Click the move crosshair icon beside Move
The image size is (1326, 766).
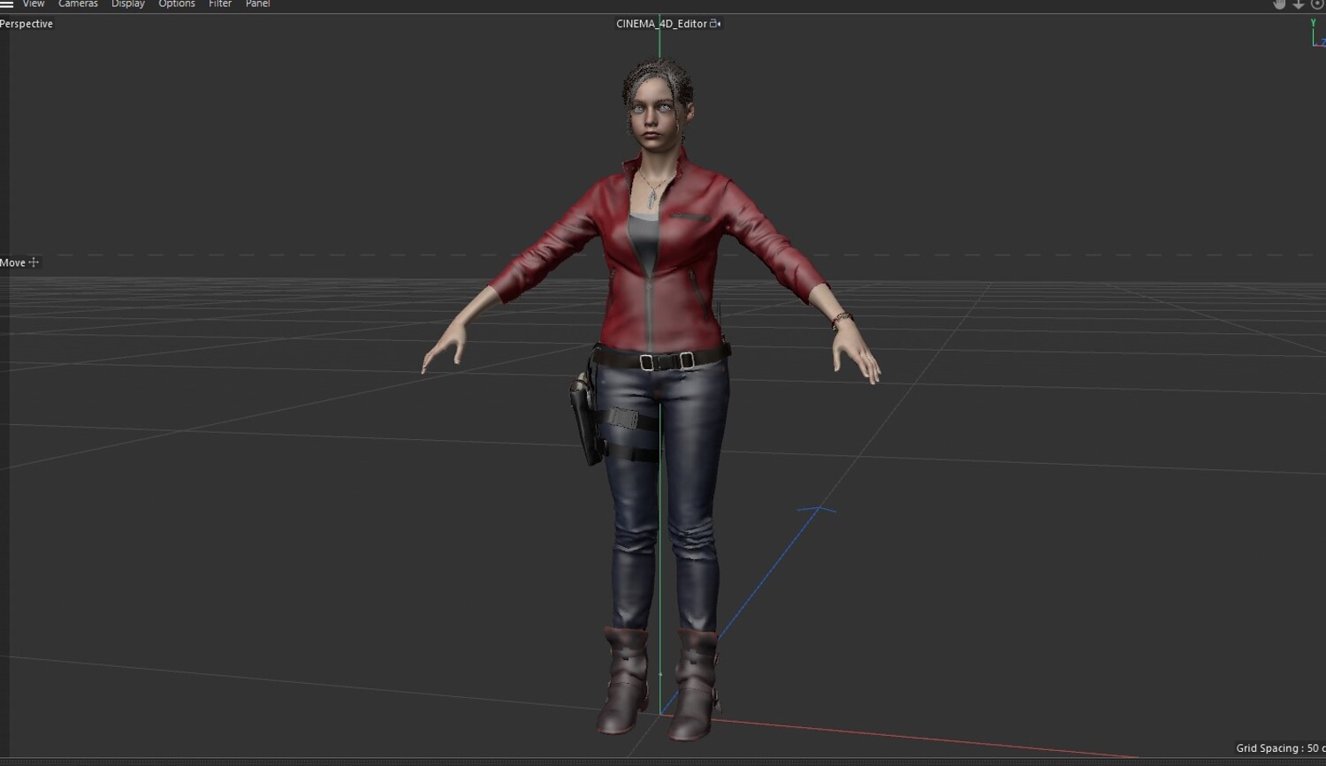coord(34,262)
